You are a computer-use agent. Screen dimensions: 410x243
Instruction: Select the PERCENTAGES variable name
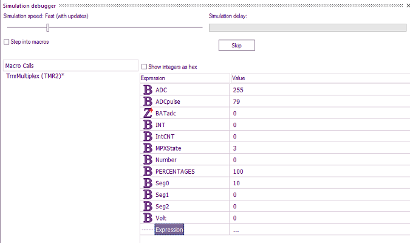(175, 171)
